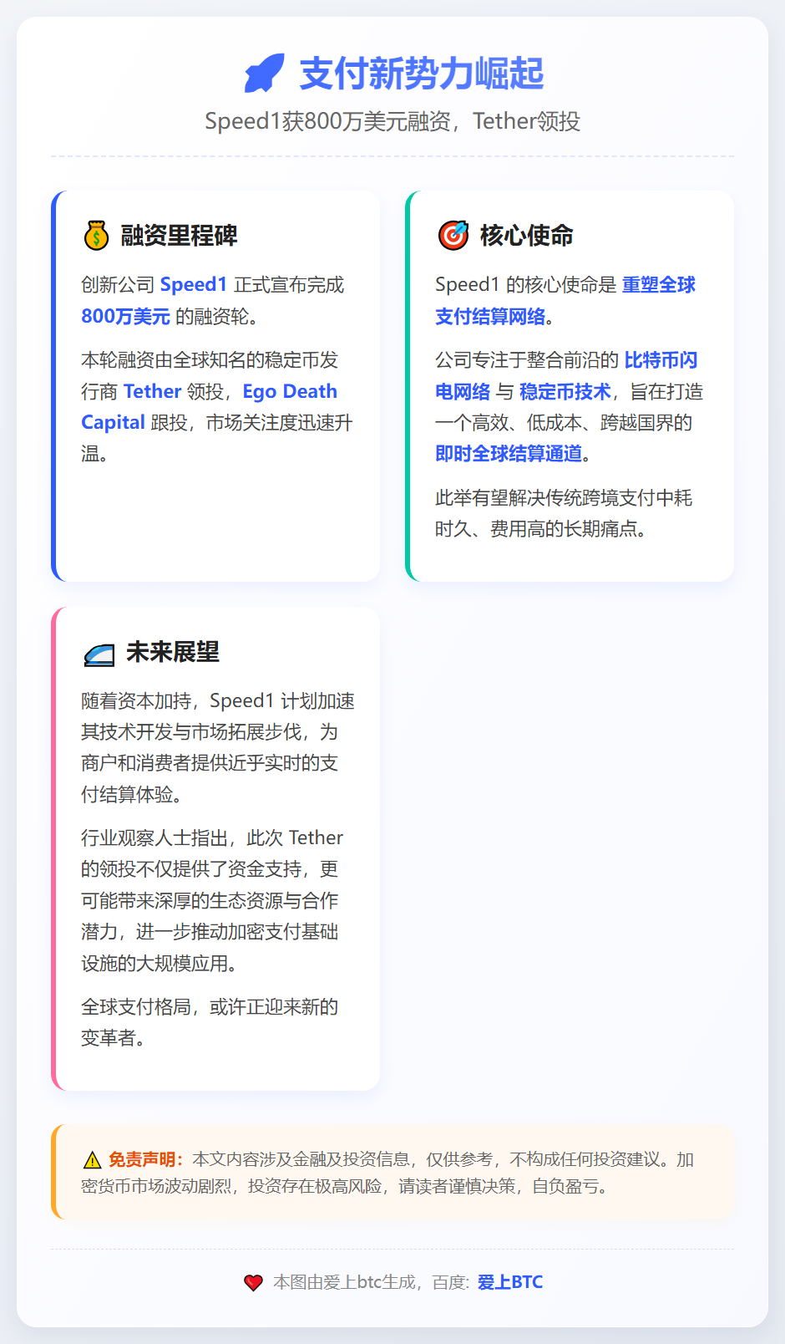Screen dimensions: 785x1344
Task: Open the 爱上BTC link in footer
Action: pyautogui.click(x=510, y=1282)
